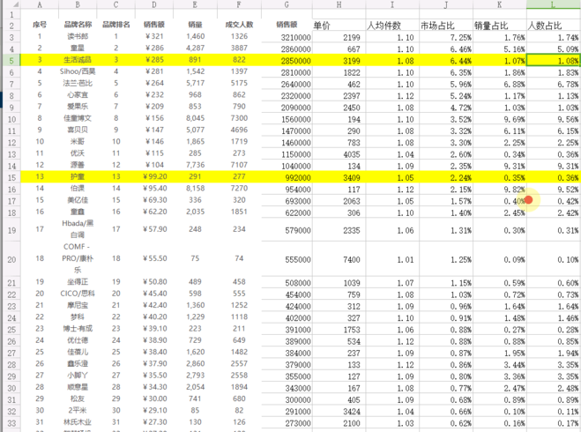Screen dimensions: 581x432
Task: Click the 人数占比 header cell
Action: click(554, 26)
